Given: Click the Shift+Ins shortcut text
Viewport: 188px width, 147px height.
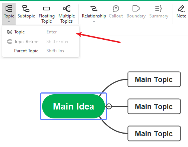Looking at the screenshot, I should (x=55, y=51).
